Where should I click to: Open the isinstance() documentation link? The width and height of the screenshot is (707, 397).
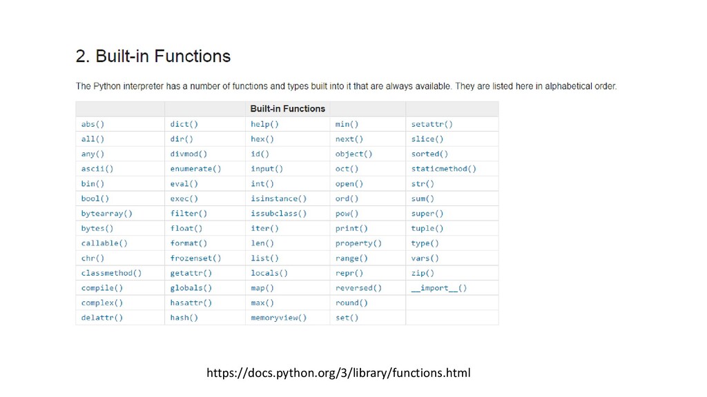click(279, 198)
